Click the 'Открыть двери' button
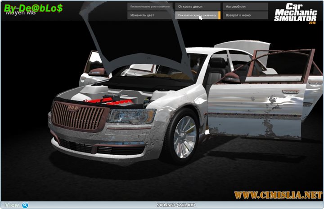Screen dimensions: 324x209 (x=198, y=6)
